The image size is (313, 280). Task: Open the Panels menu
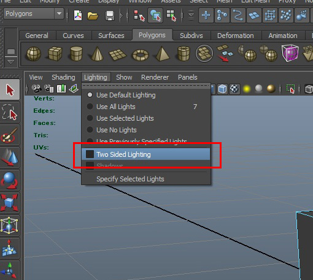click(188, 77)
